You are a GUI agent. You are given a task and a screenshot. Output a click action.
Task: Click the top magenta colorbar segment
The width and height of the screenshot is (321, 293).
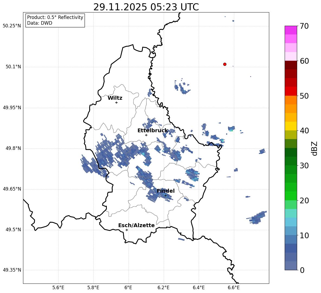click(291, 30)
